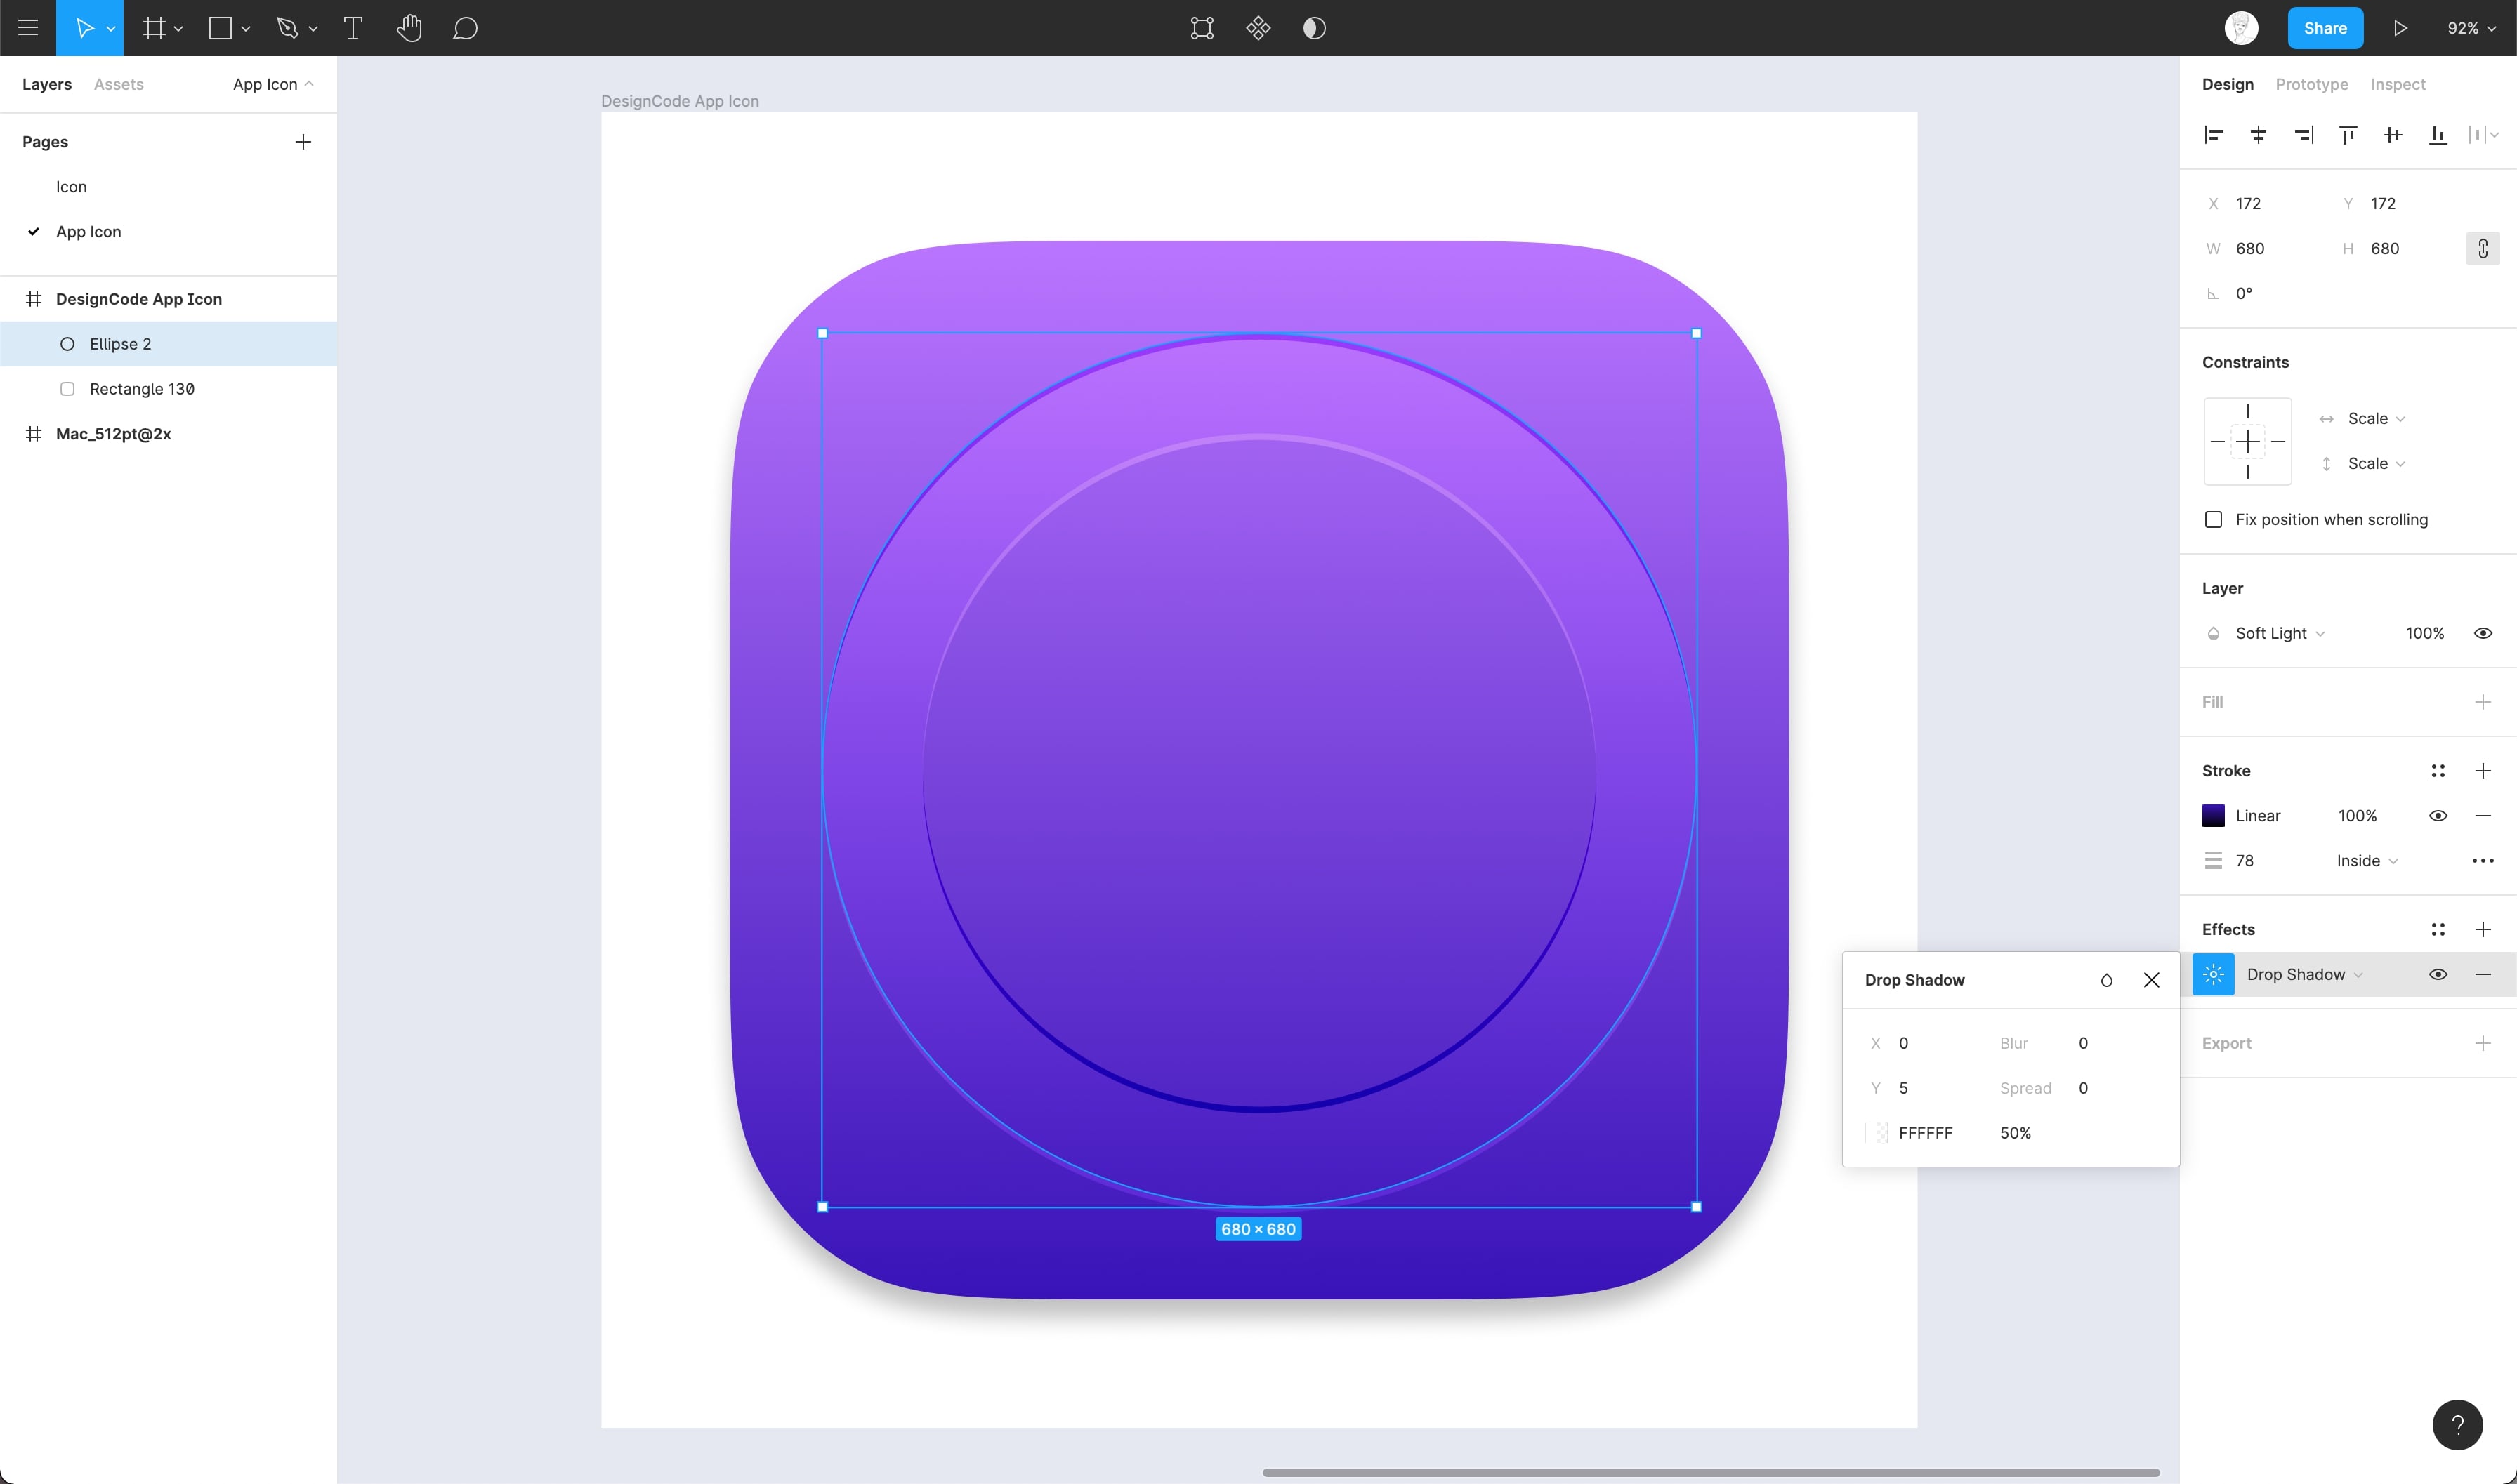Open the stroke Inside alignment dropdown

pyautogui.click(x=2366, y=861)
